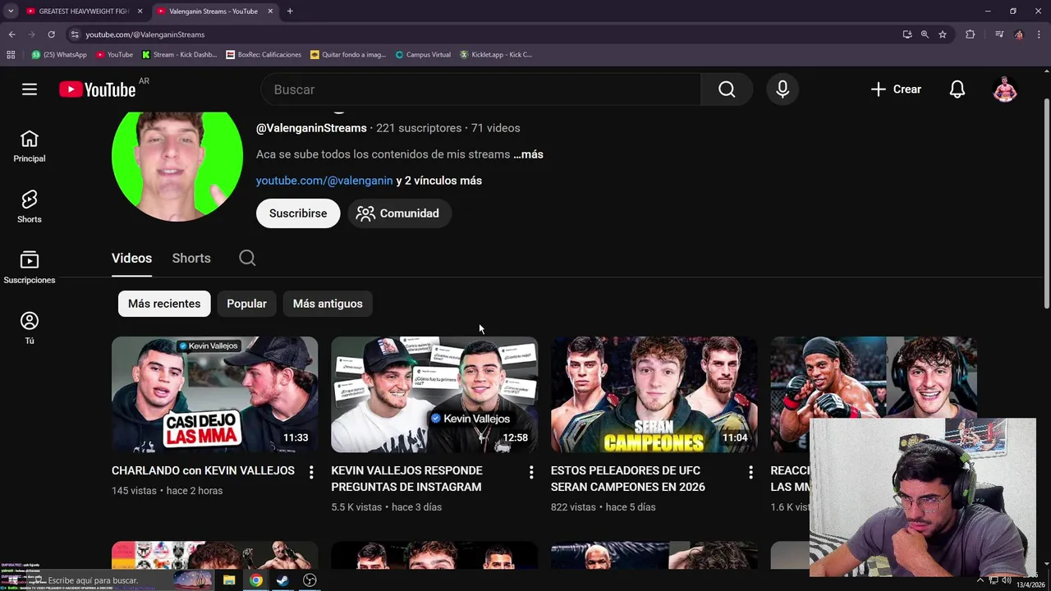
Task: Select the Shorts channel tab
Action: pyautogui.click(x=191, y=258)
